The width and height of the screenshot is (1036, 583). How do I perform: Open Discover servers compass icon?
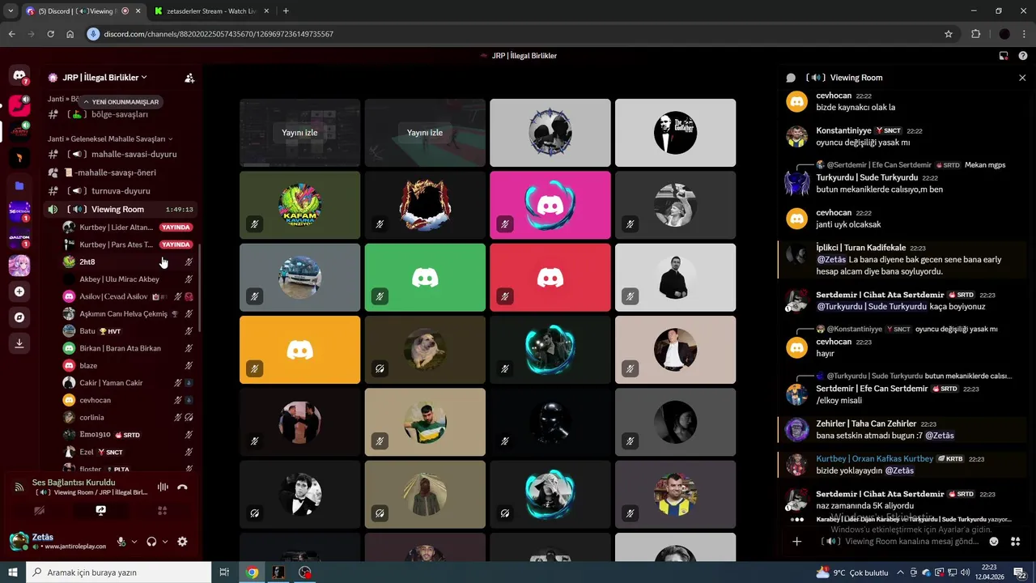click(19, 317)
